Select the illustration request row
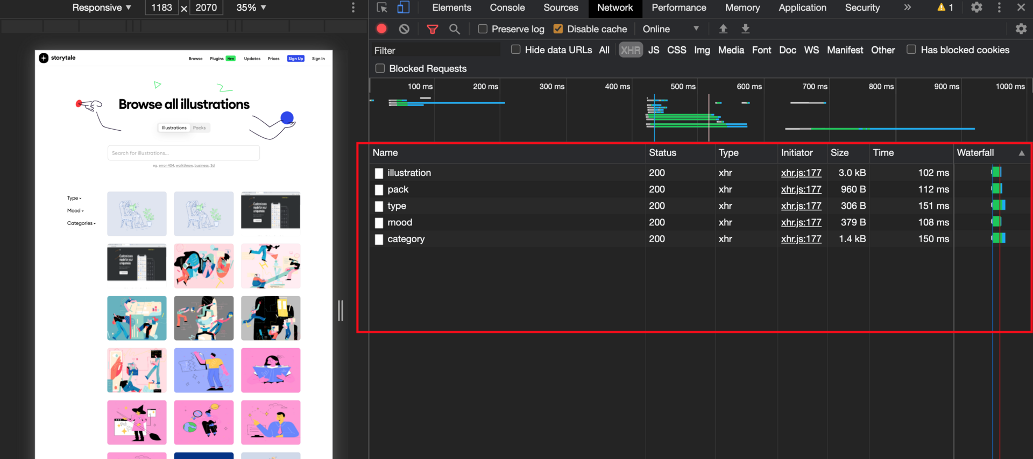 tap(699, 173)
